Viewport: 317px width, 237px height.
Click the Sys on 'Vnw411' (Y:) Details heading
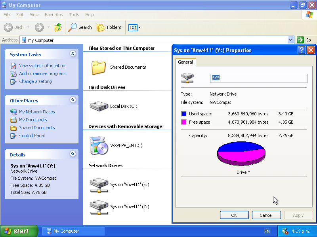click(33, 166)
